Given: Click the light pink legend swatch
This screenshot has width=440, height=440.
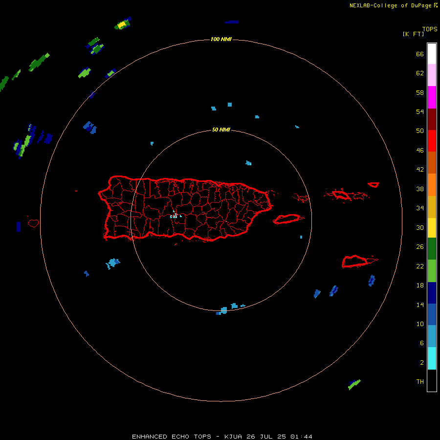Looking at the screenshot, I should (432, 75).
